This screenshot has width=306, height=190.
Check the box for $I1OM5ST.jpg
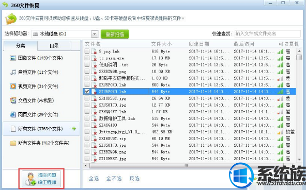tap(87, 159)
